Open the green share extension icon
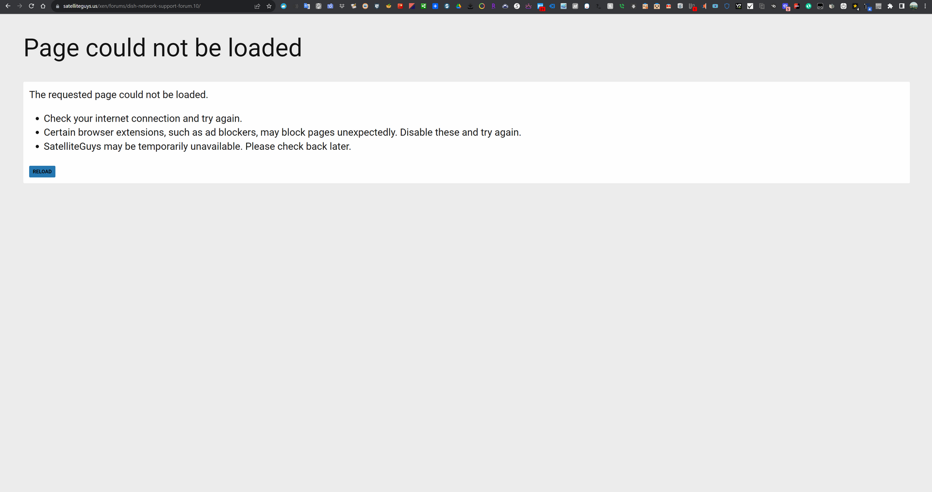 423,6
